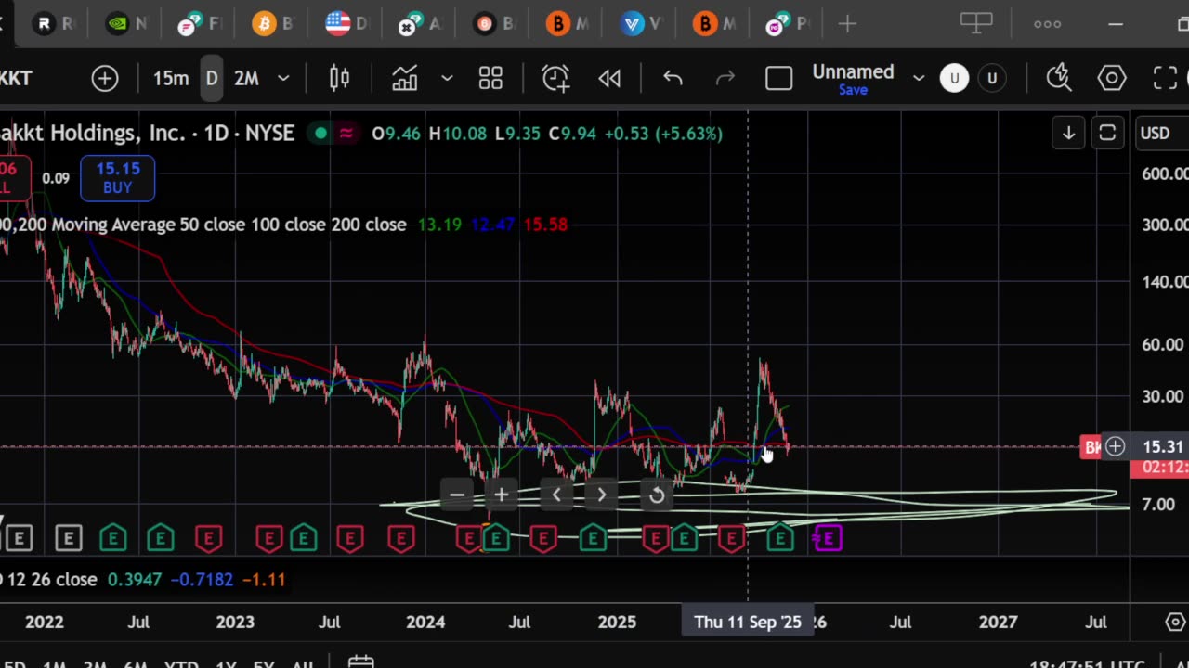The image size is (1189, 668).
Task: Enter fullscreen chart mode
Action: pyautogui.click(x=1165, y=79)
